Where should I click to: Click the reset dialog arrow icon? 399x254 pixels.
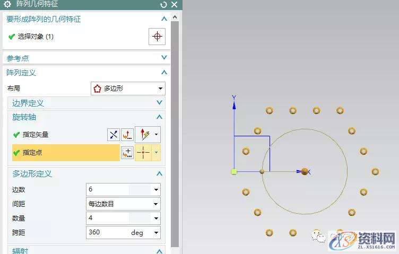pyautogui.click(x=163, y=5)
